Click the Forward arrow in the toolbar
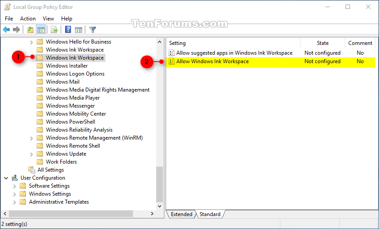The image size is (379, 229). click(17, 30)
